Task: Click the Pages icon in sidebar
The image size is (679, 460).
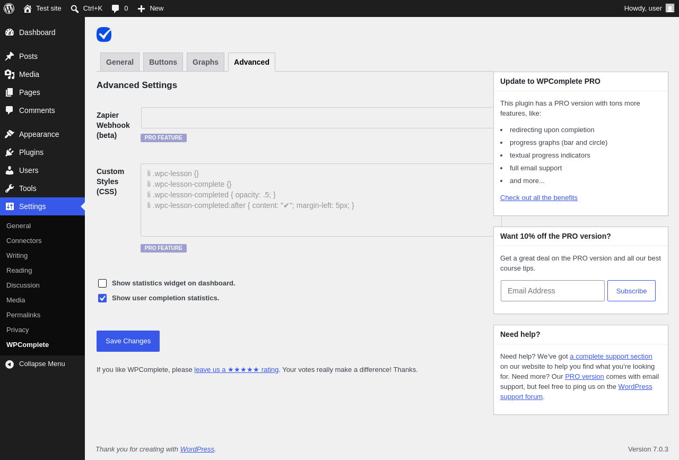Action: [10, 92]
